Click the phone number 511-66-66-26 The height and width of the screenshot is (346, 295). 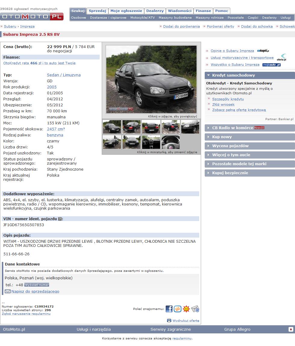[16, 254]
